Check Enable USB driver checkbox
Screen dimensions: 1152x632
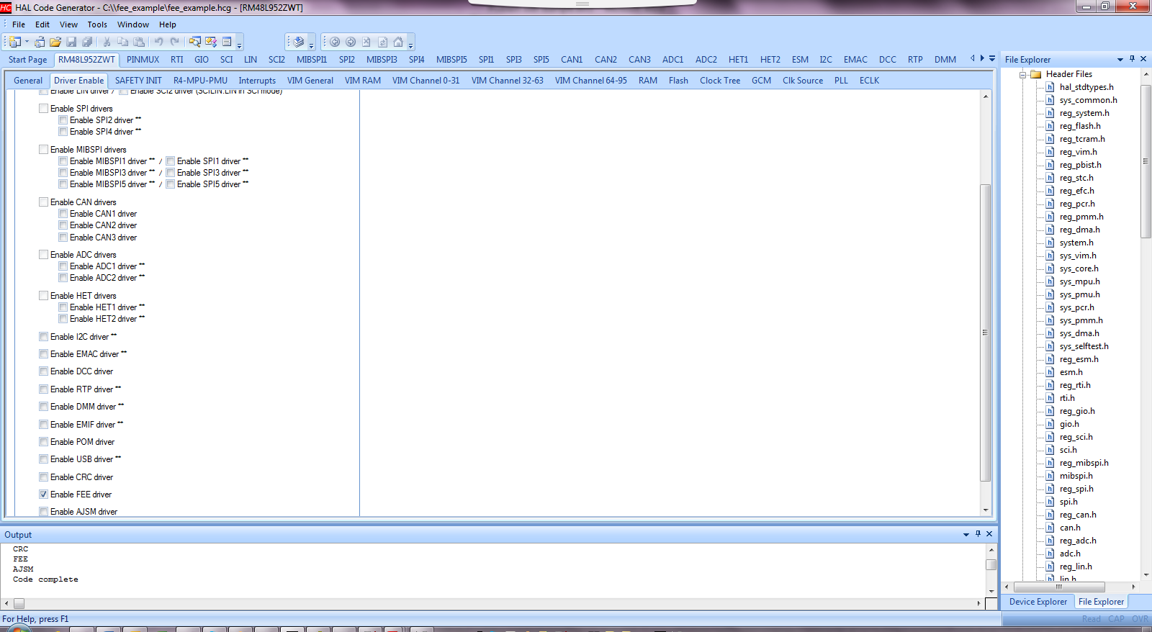pyautogui.click(x=44, y=459)
